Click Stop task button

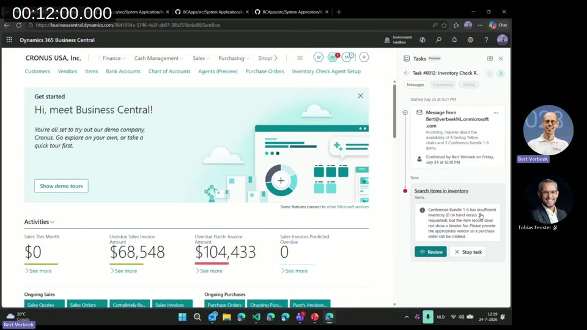468,252
